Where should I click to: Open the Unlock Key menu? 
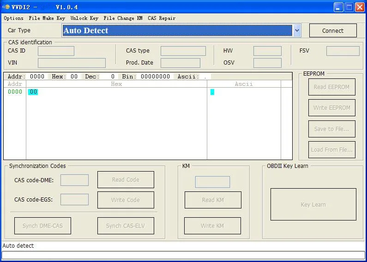84,18
